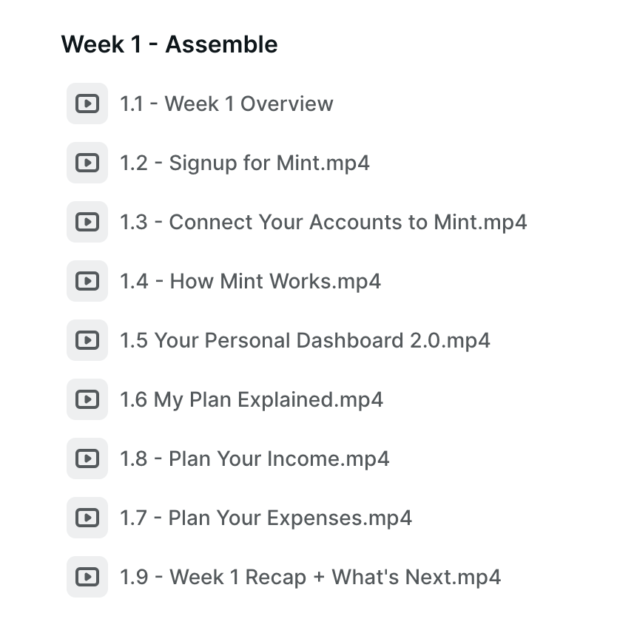Click the video icon for Week 1 Recap
Screen dimensions: 617x633
pyautogui.click(x=87, y=577)
